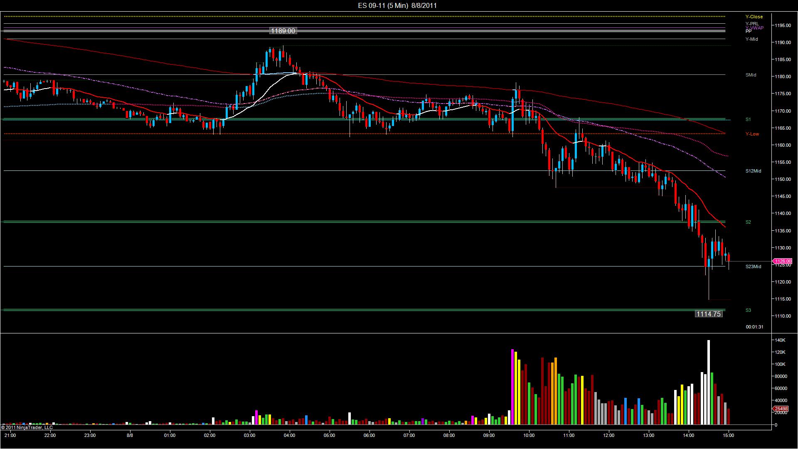Select the S1 support label

pyautogui.click(x=748, y=119)
